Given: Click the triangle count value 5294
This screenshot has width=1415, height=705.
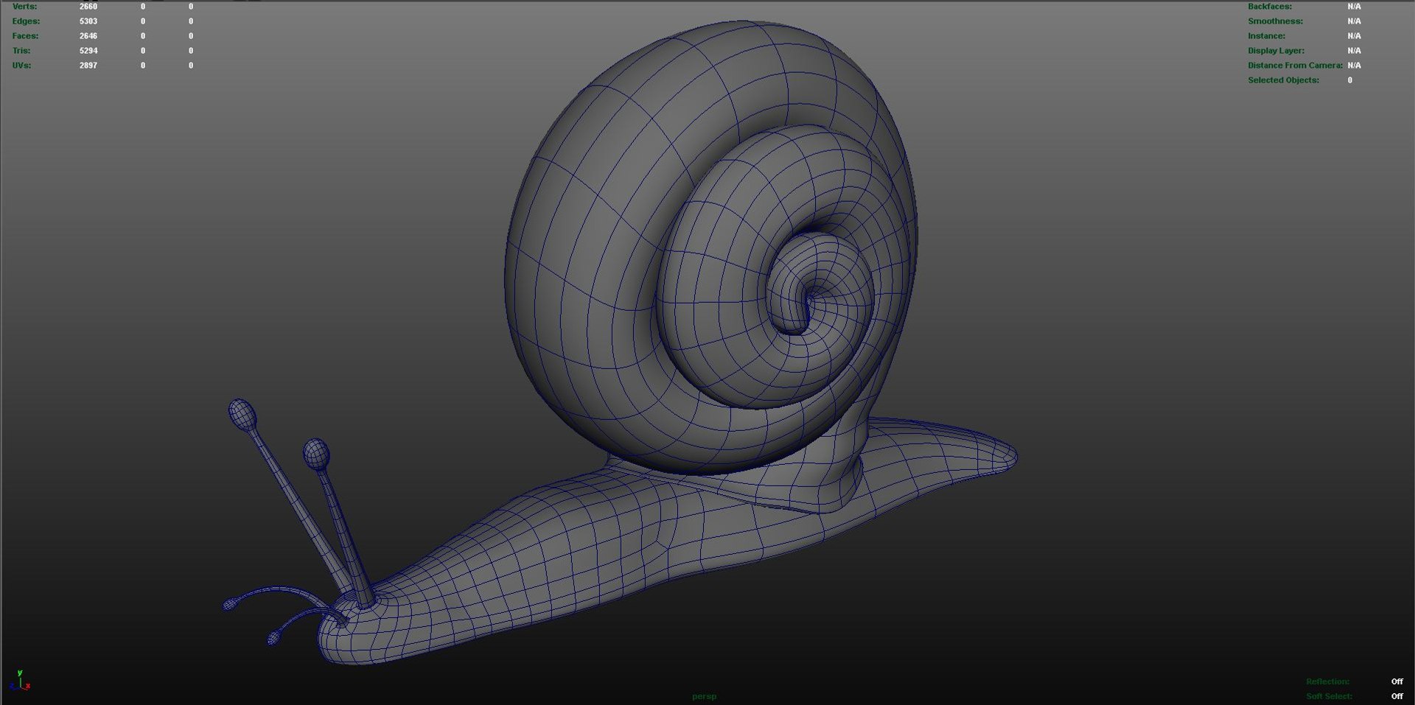Looking at the screenshot, I should point(88,51).
